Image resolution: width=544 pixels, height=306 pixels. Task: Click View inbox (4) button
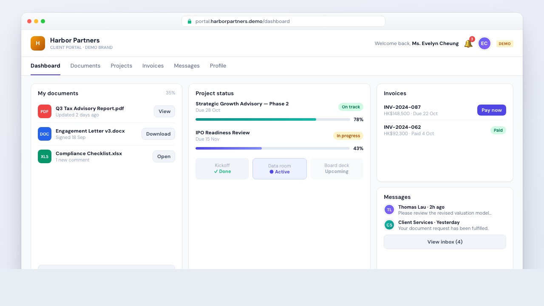(x=445, y=242)
